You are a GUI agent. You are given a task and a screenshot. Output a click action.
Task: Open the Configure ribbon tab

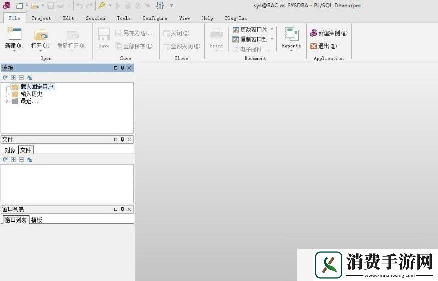pos(155,18)
